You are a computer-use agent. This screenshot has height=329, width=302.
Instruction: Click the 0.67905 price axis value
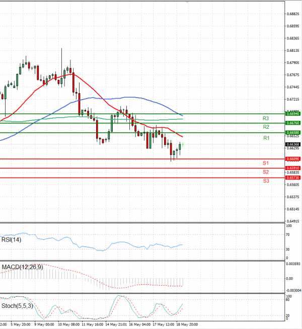pyautogui.click(x=293, y=62)
